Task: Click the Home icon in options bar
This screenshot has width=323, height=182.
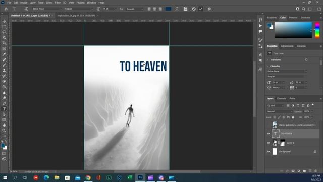Action: coord(6,9)
